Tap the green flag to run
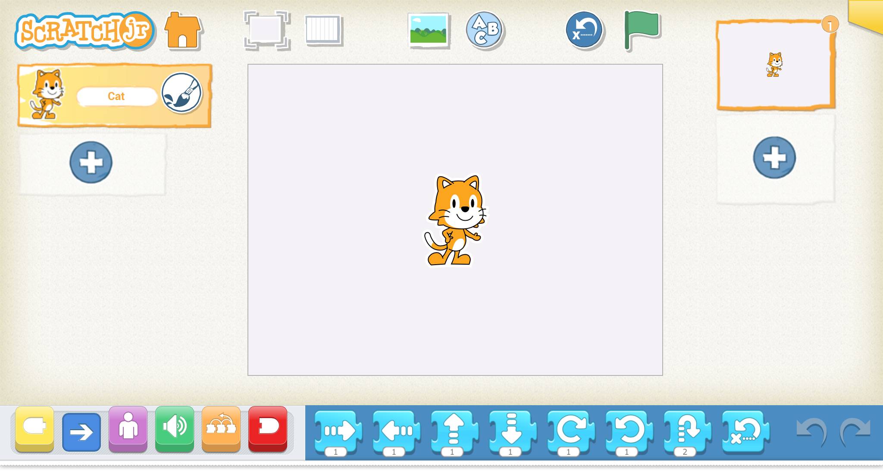This screenshot has width=883, height=472. click(x=642, y=30)
